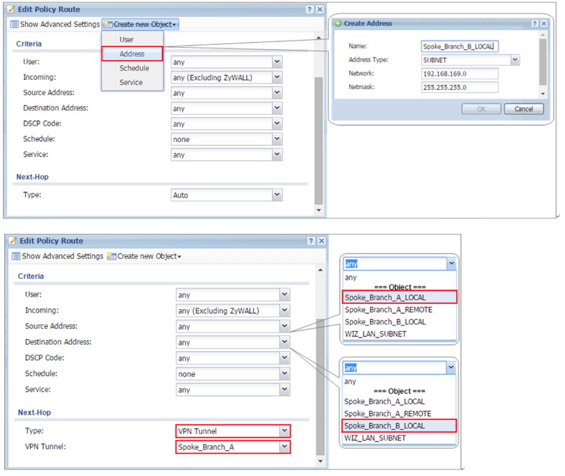Open Next-Hop Type VPN Tunnel dropdown
The image size is (565, 476).
pos(285,431)
